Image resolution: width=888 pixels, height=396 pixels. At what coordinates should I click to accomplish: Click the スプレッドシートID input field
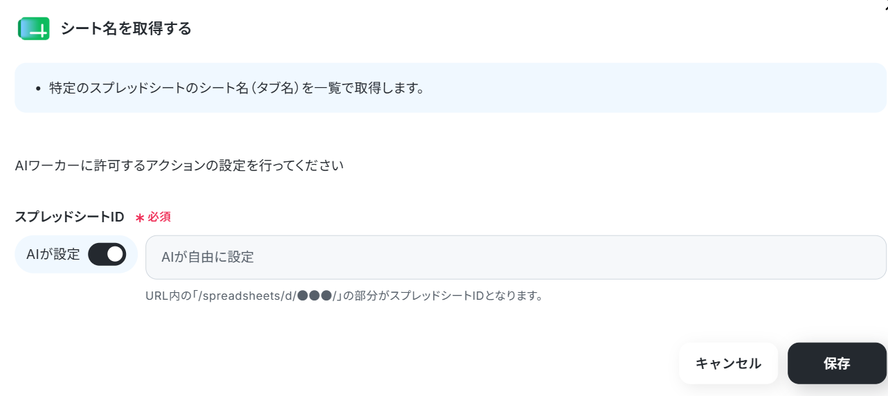point(516,258)
